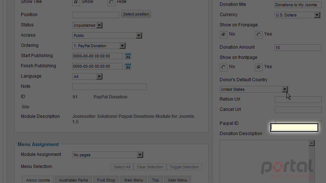Viewport: 326px width, 183px height.
Task: Click the Position input field
Action: pyautogui.click(x=96, y=15)
